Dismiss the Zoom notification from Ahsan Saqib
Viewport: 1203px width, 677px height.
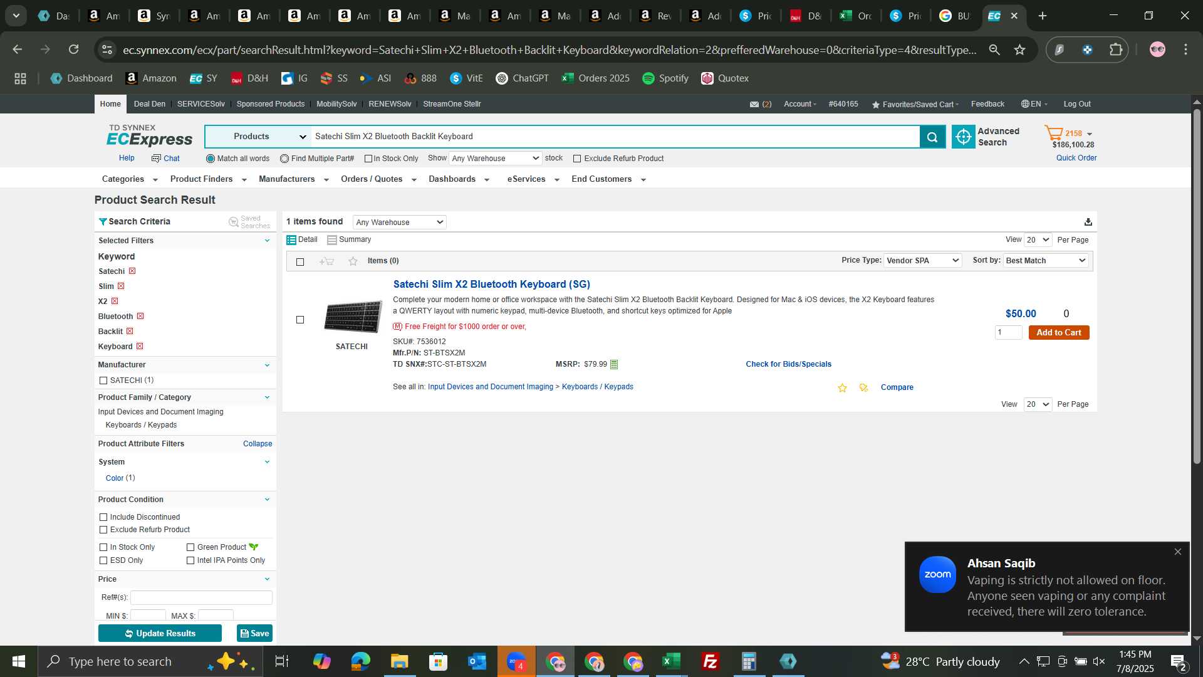pyautogui.click(x=1177, y=552)
